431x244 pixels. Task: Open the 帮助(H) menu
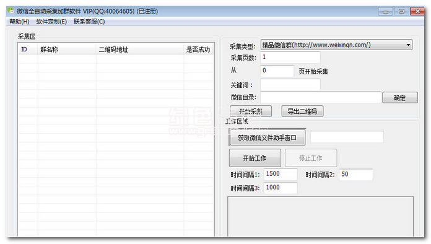19,22
